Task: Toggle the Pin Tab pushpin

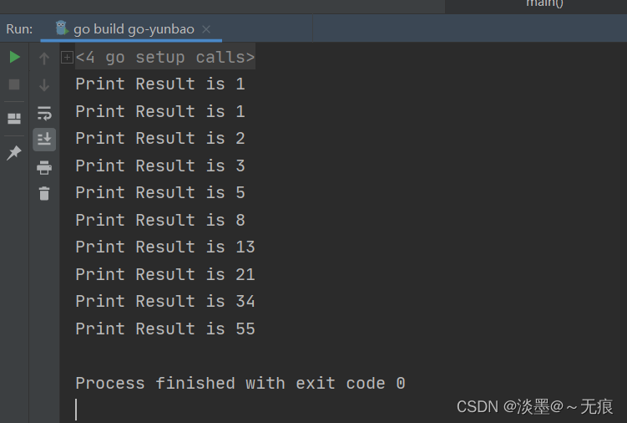Action: (14, 153)
